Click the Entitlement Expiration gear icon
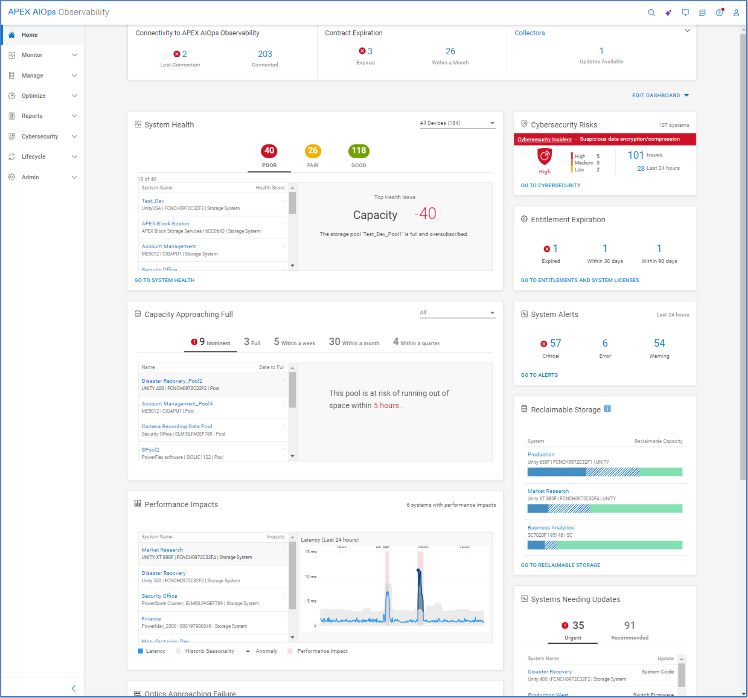 (524, 219)
